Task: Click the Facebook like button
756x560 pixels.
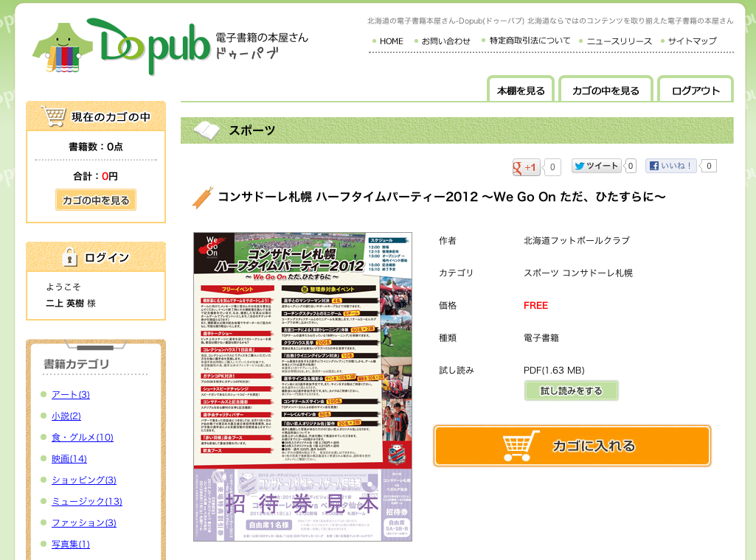Action: point(670,166)
